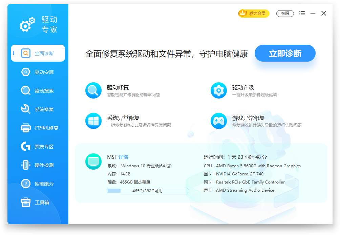Open the 游戏异常修复 title text
Image resolution: width=340 pixels, height=235 pixels.
click(x=249, y=118)
